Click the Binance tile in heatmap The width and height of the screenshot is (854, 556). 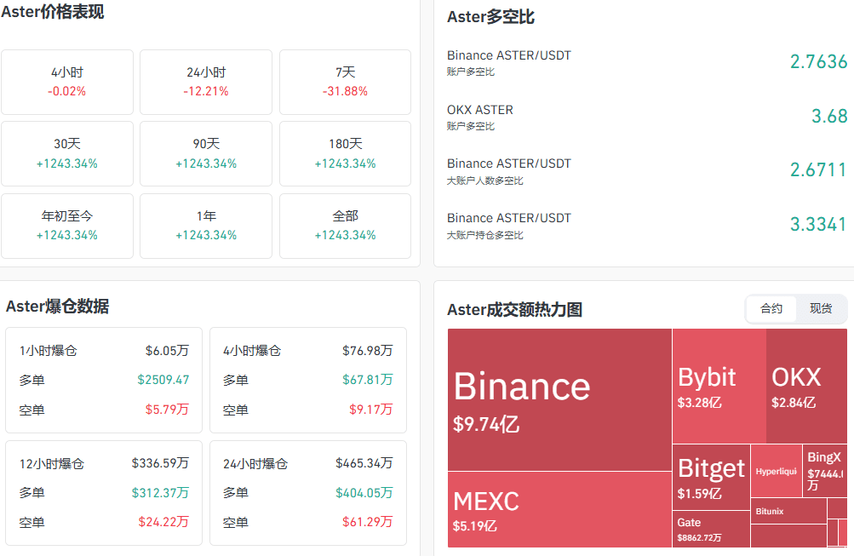point(559,399)
